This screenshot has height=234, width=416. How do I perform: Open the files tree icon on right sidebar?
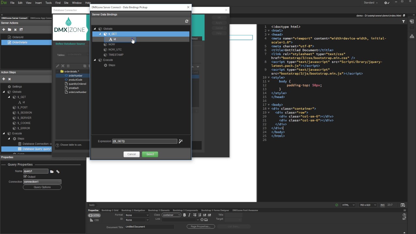[412, 36]
